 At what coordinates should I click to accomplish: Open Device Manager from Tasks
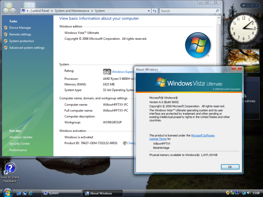[x=20, y=28]
